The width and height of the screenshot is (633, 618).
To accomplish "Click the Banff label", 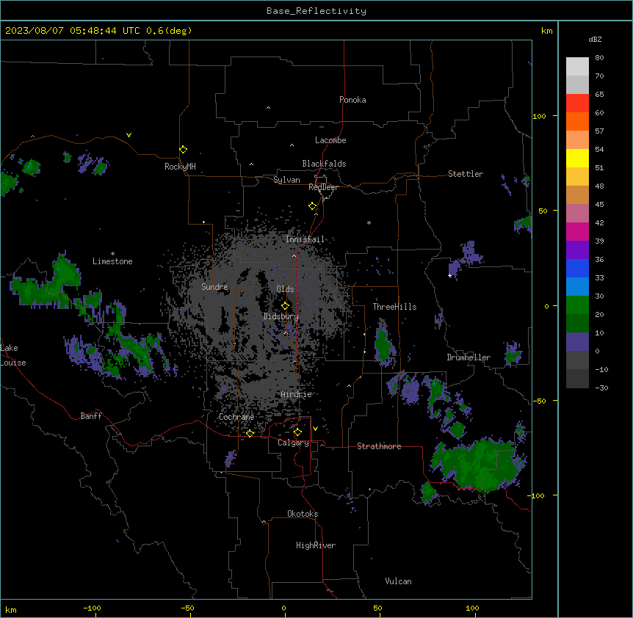I will click(91, 416).
